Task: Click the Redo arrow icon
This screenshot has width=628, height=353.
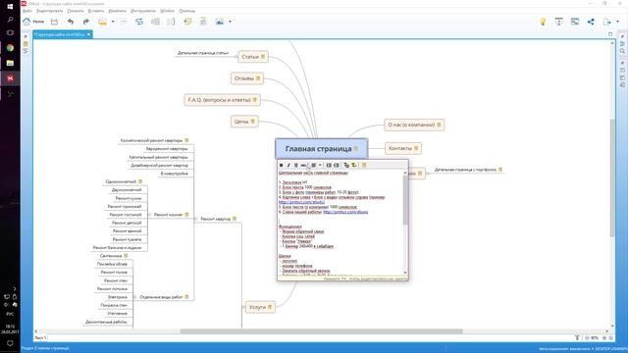Action: click(x=85, y=22)
